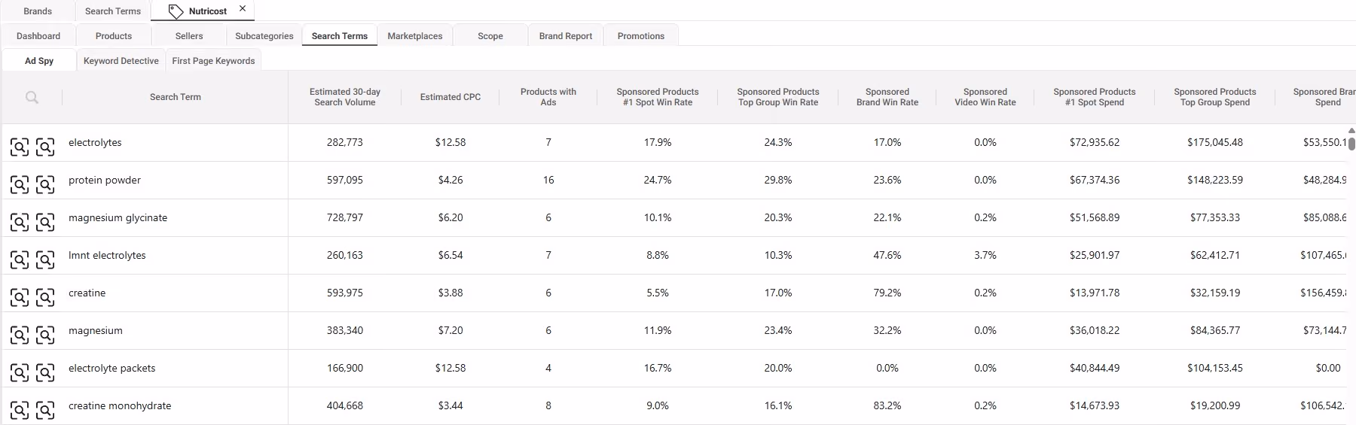The width and height of the screenshot is (1356, 425).
Task: Click the Sponsored Brand Win Rate header
Action: click(887, 97)
